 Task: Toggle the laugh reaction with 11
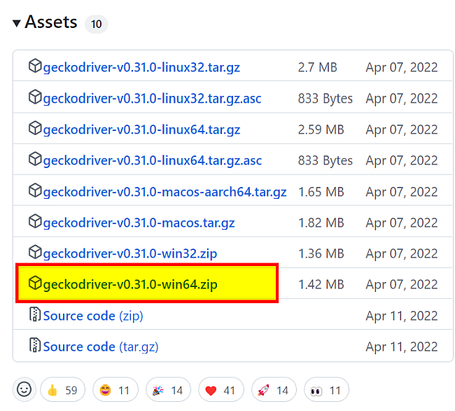115,389
